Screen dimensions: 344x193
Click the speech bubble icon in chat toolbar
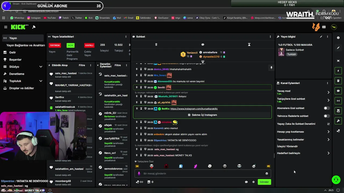click(x=203, y=44)
